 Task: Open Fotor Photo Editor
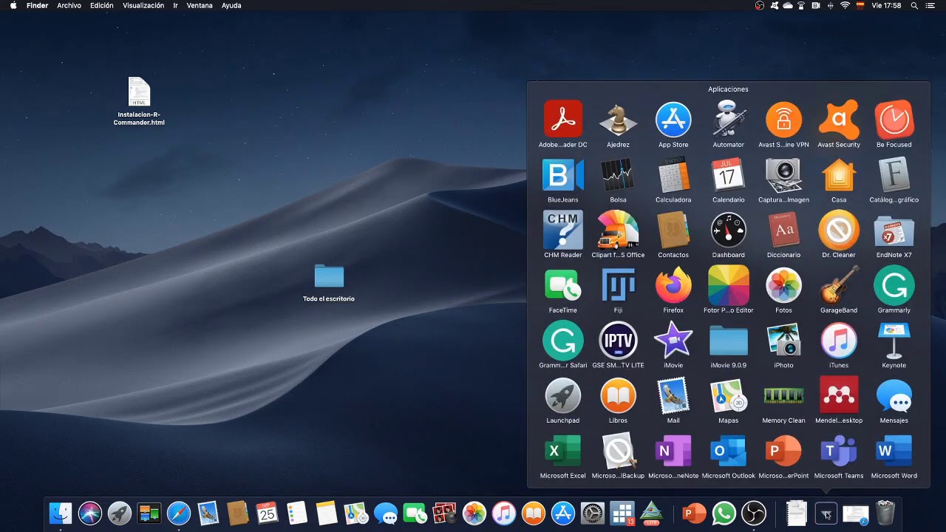pyautogui.click(x=729, y=285)
